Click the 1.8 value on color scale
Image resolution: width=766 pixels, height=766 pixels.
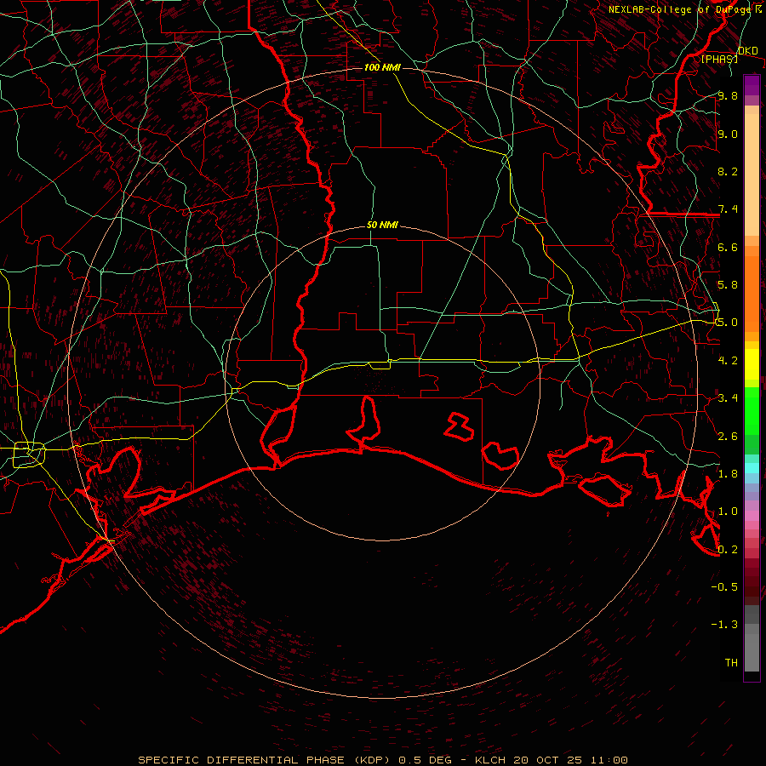tap(728, 474)
